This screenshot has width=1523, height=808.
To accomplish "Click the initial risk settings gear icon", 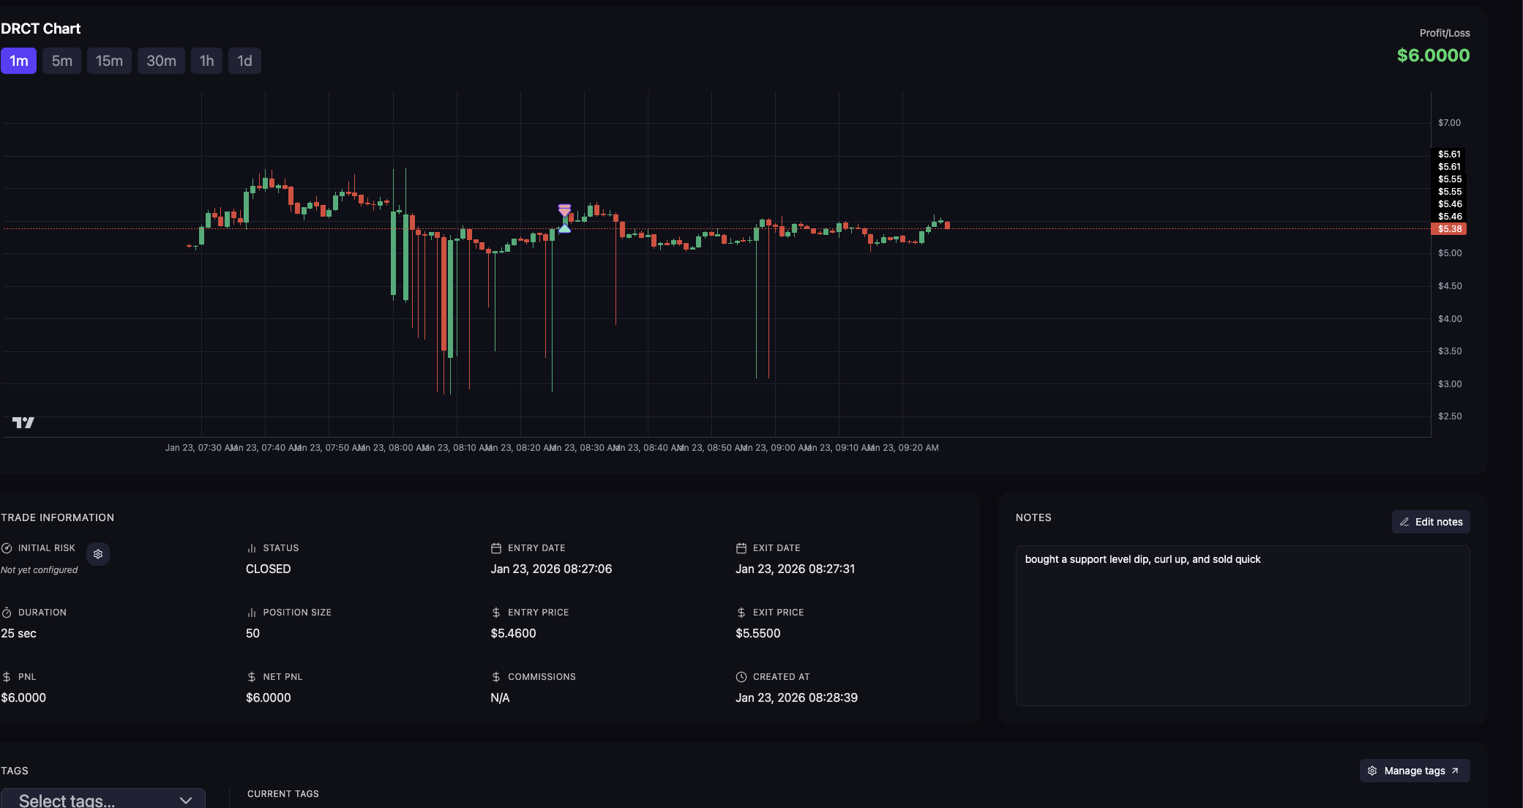I will click(98, 554).
